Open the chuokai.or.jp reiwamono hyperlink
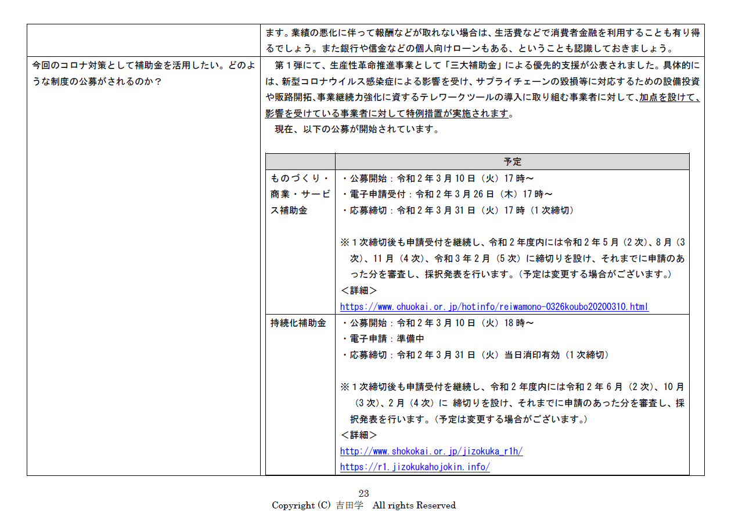The image size is (735, 527). tap(493, 306)
